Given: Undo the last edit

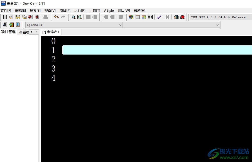Looking at the screenshot, I should pos(57,17).
